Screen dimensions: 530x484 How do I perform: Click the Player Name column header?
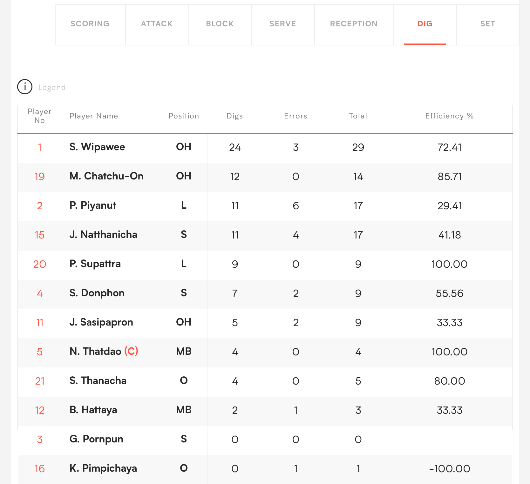[94, 116]
